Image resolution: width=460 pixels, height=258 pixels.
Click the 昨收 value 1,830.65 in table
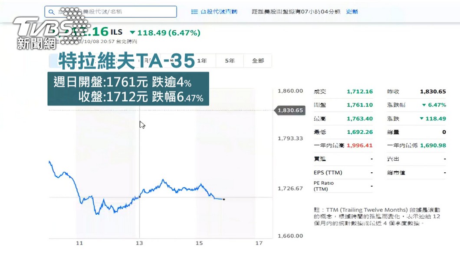(x=433, y=92)
